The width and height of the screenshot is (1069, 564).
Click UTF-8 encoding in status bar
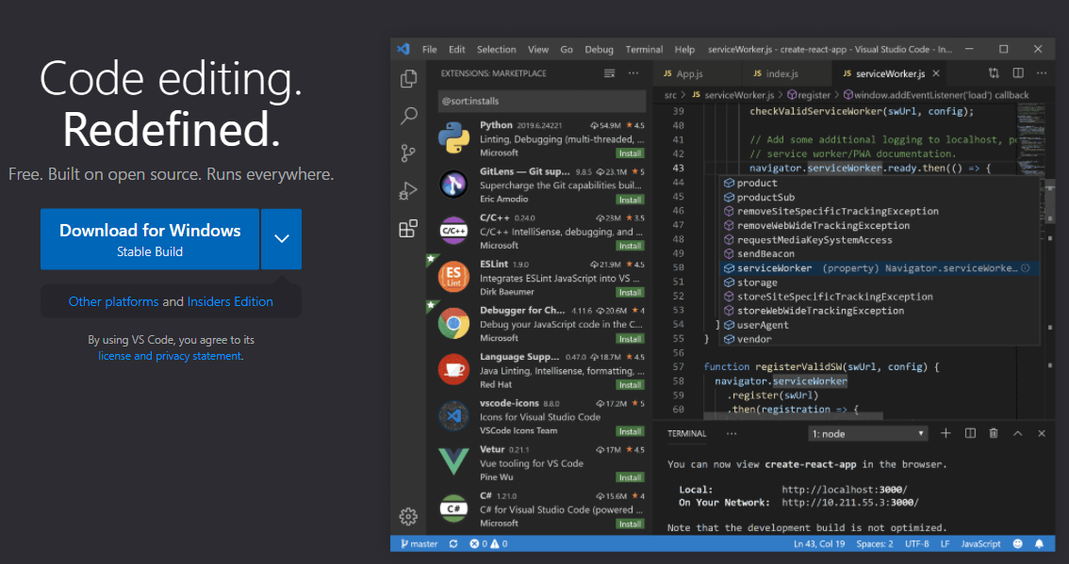[x=917, y=543]
